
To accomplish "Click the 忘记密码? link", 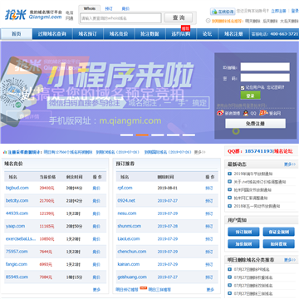I will 275,87.
